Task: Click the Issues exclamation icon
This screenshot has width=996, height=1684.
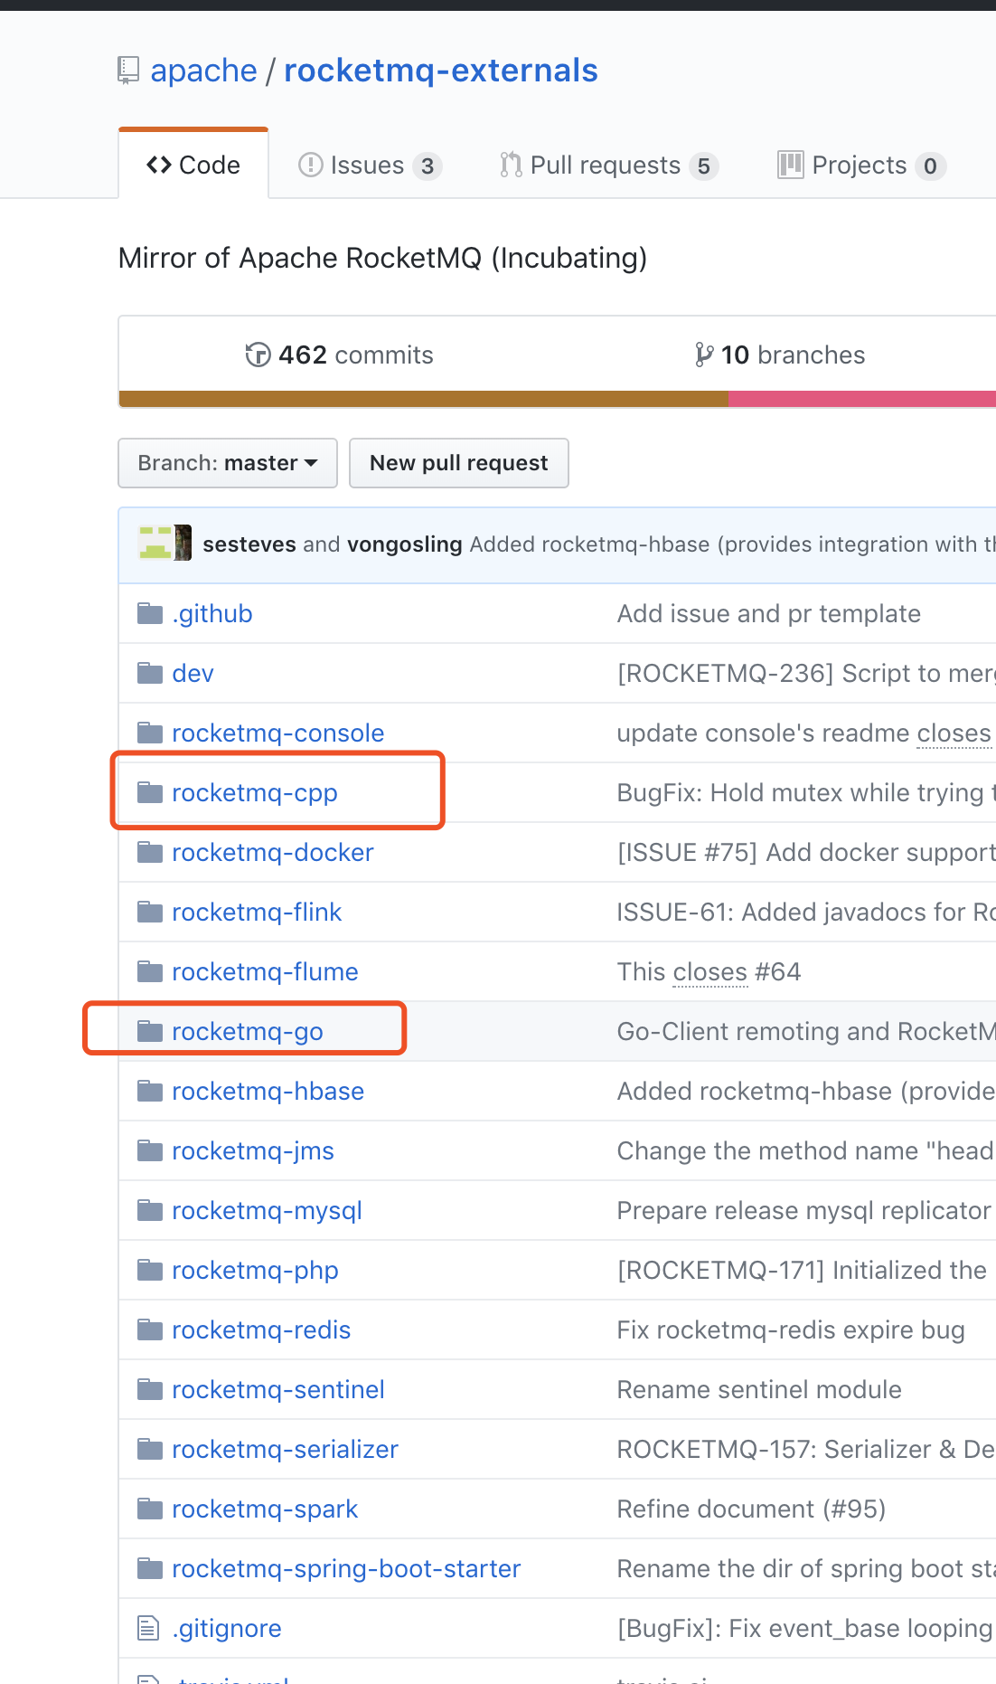Action: (x=310, y=165)
